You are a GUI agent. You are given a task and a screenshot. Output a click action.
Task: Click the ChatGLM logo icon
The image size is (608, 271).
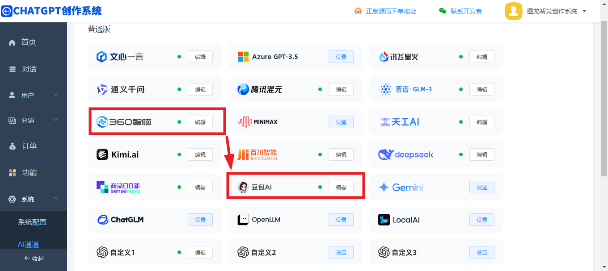[x=103, y=220]
